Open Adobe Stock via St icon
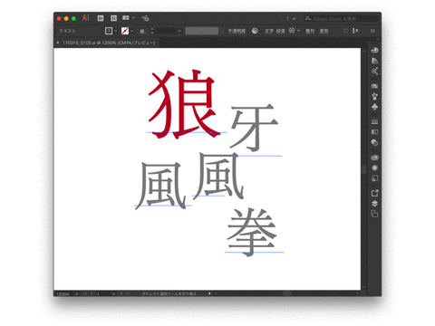 [x=113, y=18]
